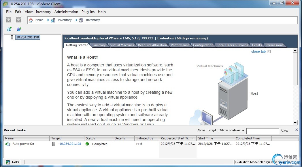Open the Edit menu
Image resolution: width=302 pixels, height=167 pixels.
click(18, 12)
